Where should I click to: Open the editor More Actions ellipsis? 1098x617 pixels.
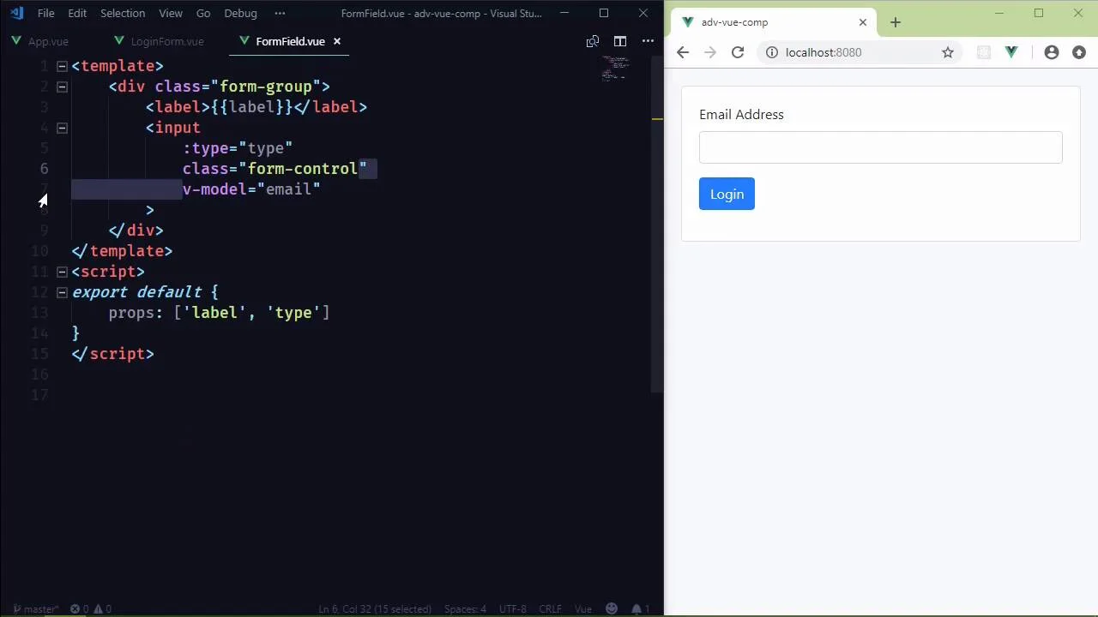(648, 41)
